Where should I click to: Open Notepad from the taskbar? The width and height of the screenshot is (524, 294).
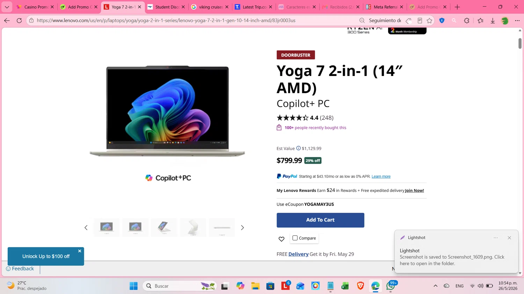(x=330, y=286)
